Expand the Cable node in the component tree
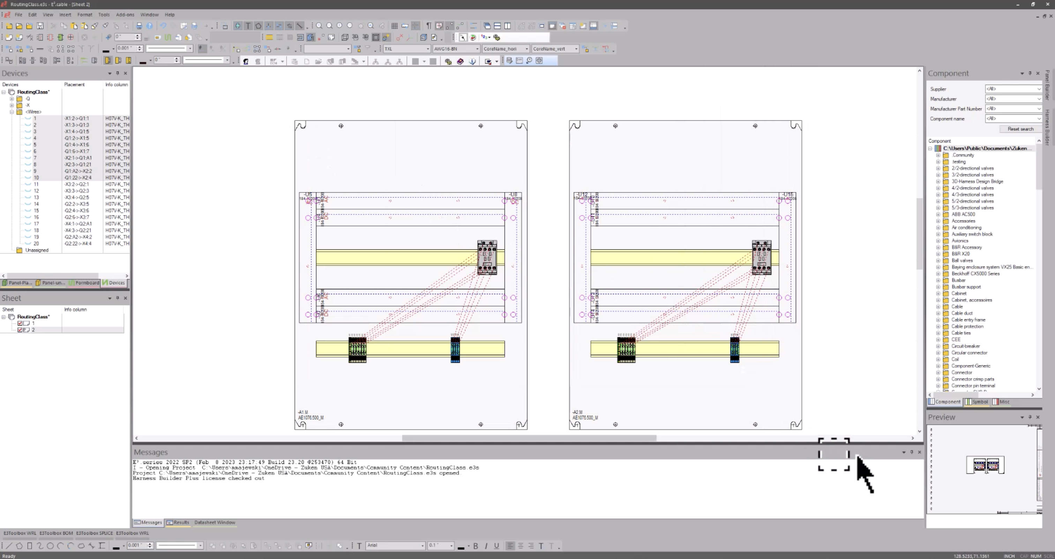The height and width of the screenshot is (559, 1055). coord(938,306)
